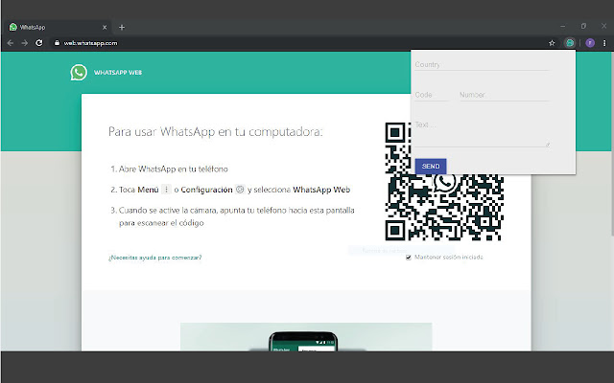The height and width of the screenshot is (383, 614).
Task: Open the Chrome three-dot menu
Action: click(604, 43)
